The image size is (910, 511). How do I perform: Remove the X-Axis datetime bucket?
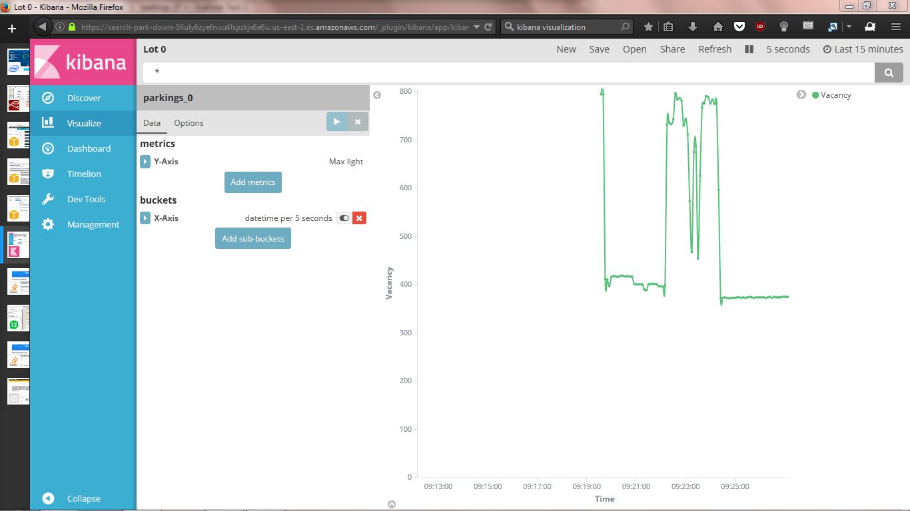359,218
